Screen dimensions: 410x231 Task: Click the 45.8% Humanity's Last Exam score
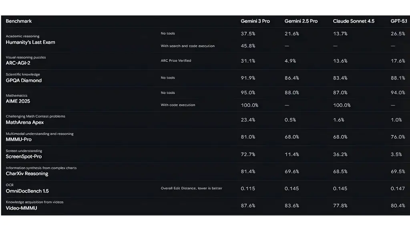248,46
